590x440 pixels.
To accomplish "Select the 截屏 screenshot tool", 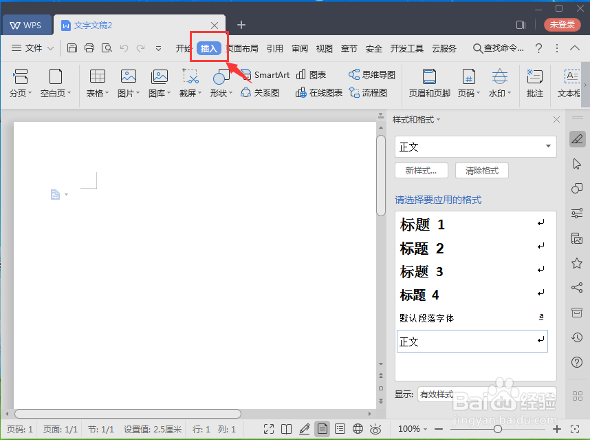I will click(x=190, y=83).
